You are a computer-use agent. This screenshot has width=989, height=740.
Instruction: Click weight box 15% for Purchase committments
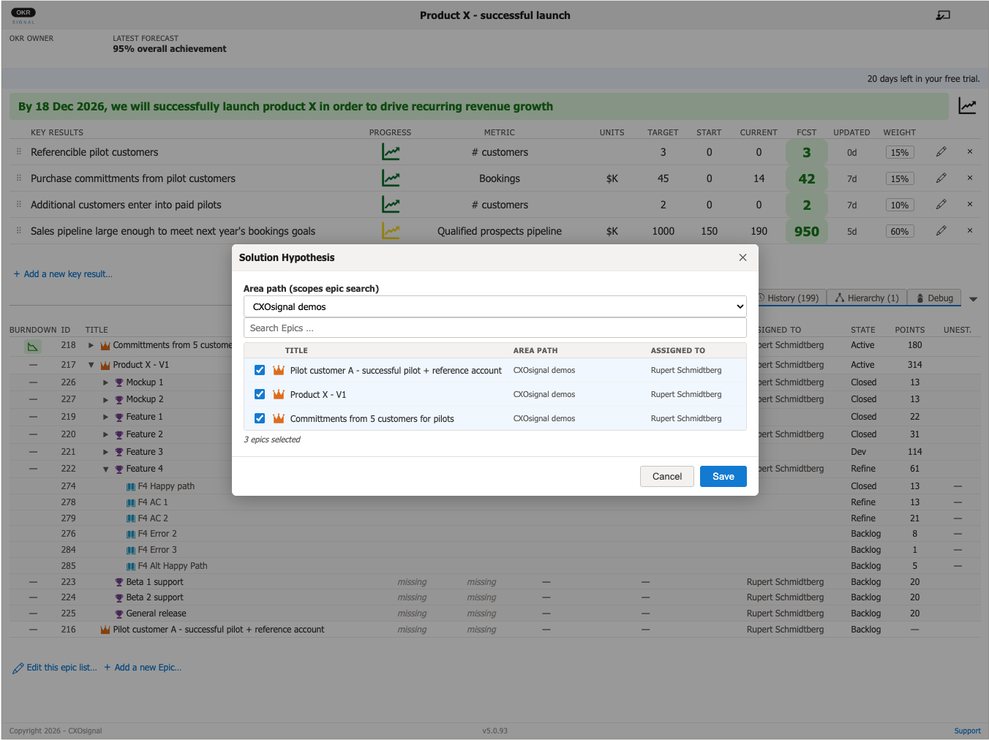click(x=900, y=179)
